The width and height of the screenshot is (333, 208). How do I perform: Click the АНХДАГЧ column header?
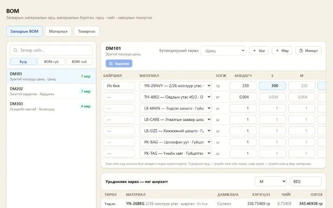pos(243,76)
